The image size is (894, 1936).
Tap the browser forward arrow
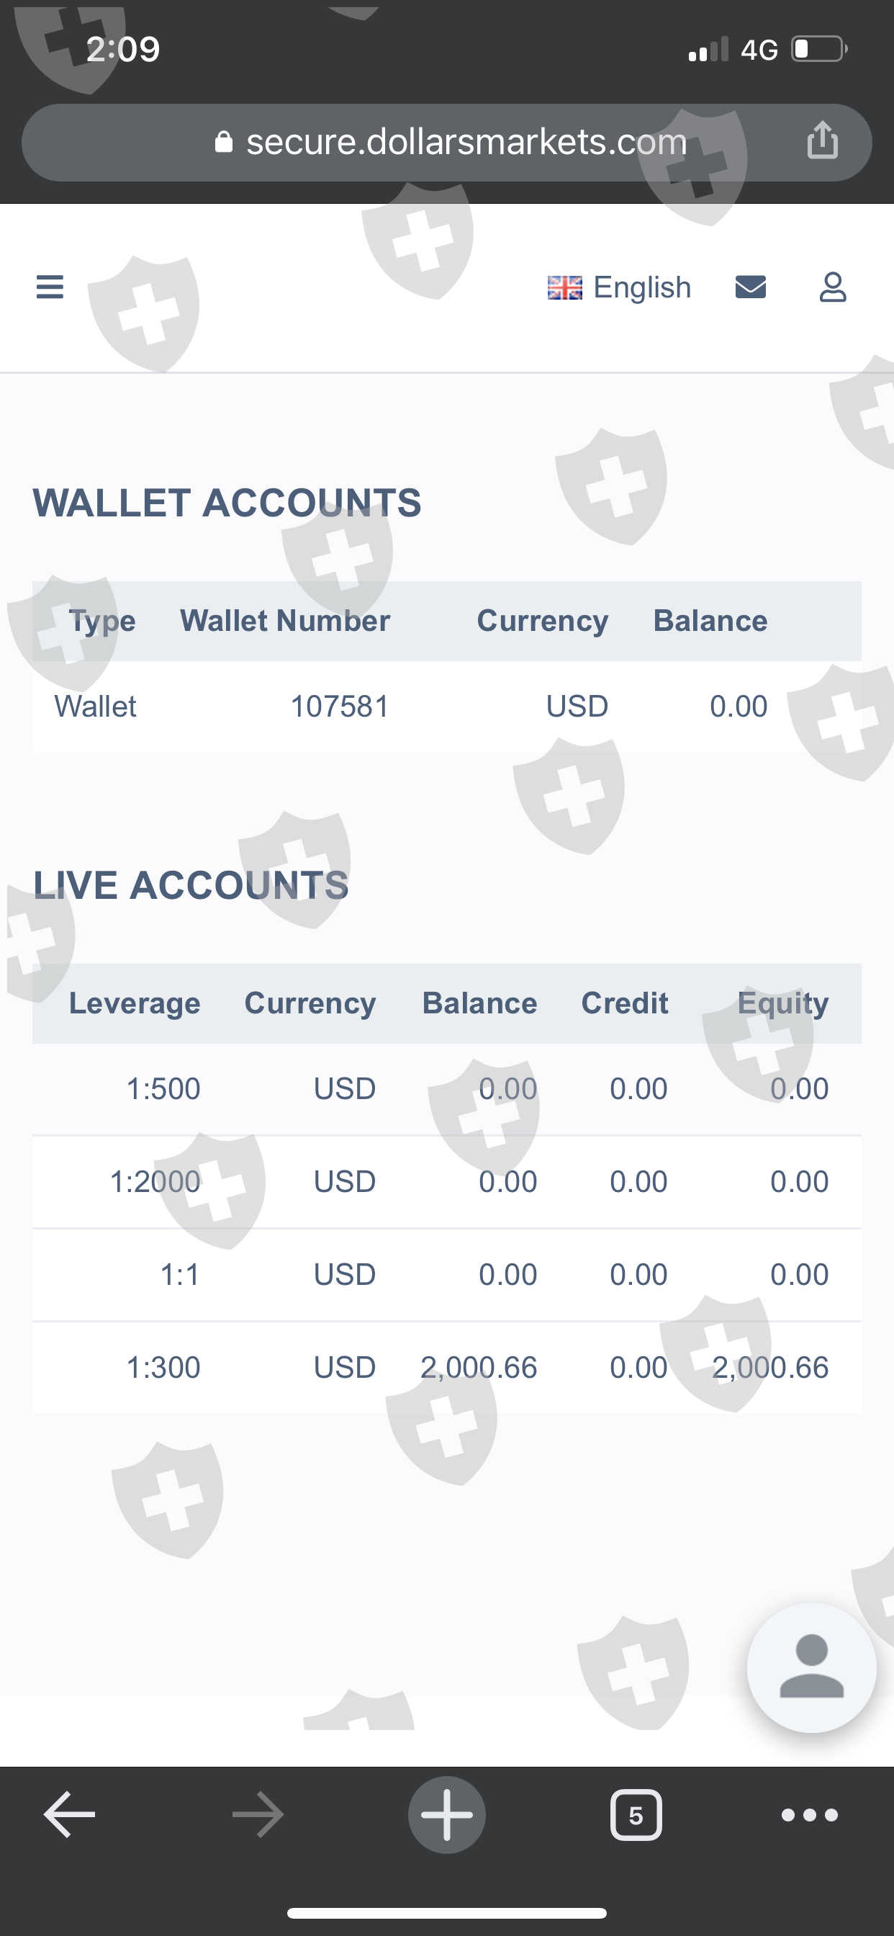[258, 1814]
